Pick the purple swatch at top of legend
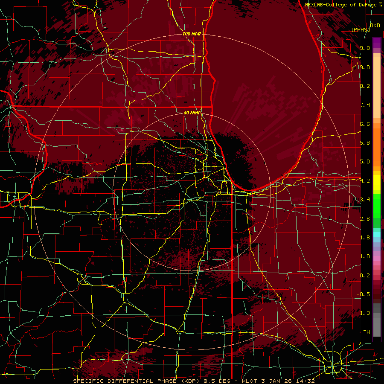The image size is (384, 384). click(x=377, y=43)
